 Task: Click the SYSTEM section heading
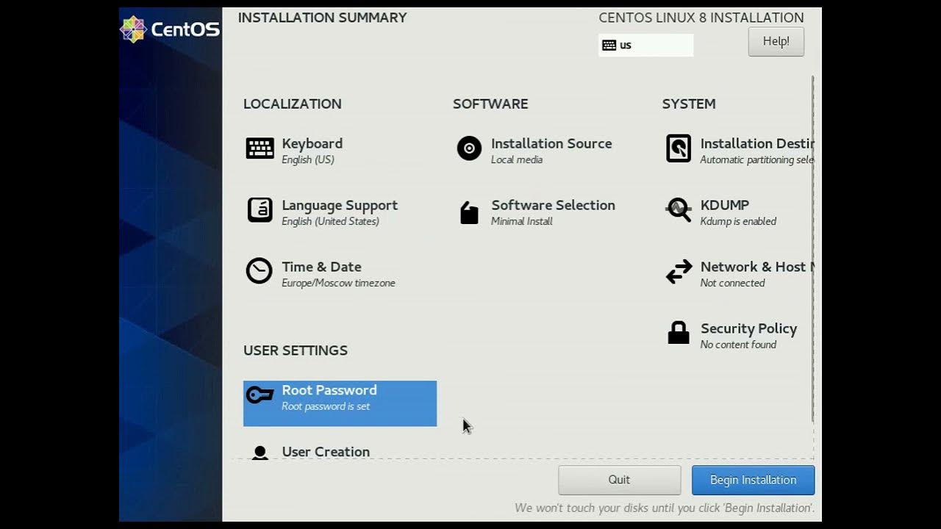[689, 104]
